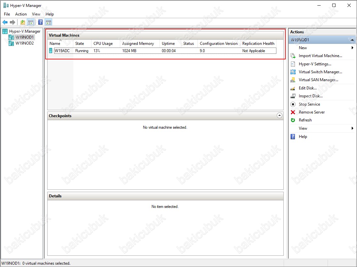The height and width of the screenshot is (267, 357).
Task: Toggle the Show/Hide Console Tree toolbar icon
Action: [x=30, y=22]
